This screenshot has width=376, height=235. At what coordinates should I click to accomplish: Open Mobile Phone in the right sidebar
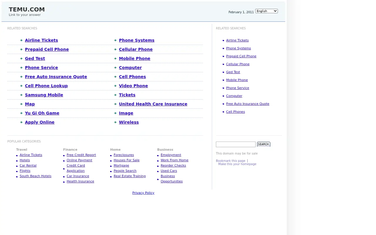tap(237, 80)
